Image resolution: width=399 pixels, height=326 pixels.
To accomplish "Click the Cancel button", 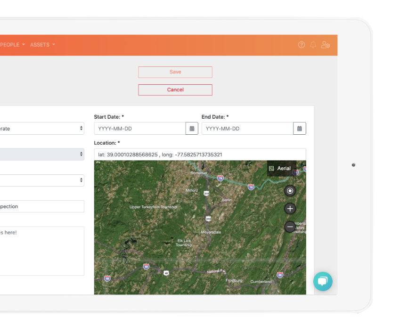I will tap(175, 90).
